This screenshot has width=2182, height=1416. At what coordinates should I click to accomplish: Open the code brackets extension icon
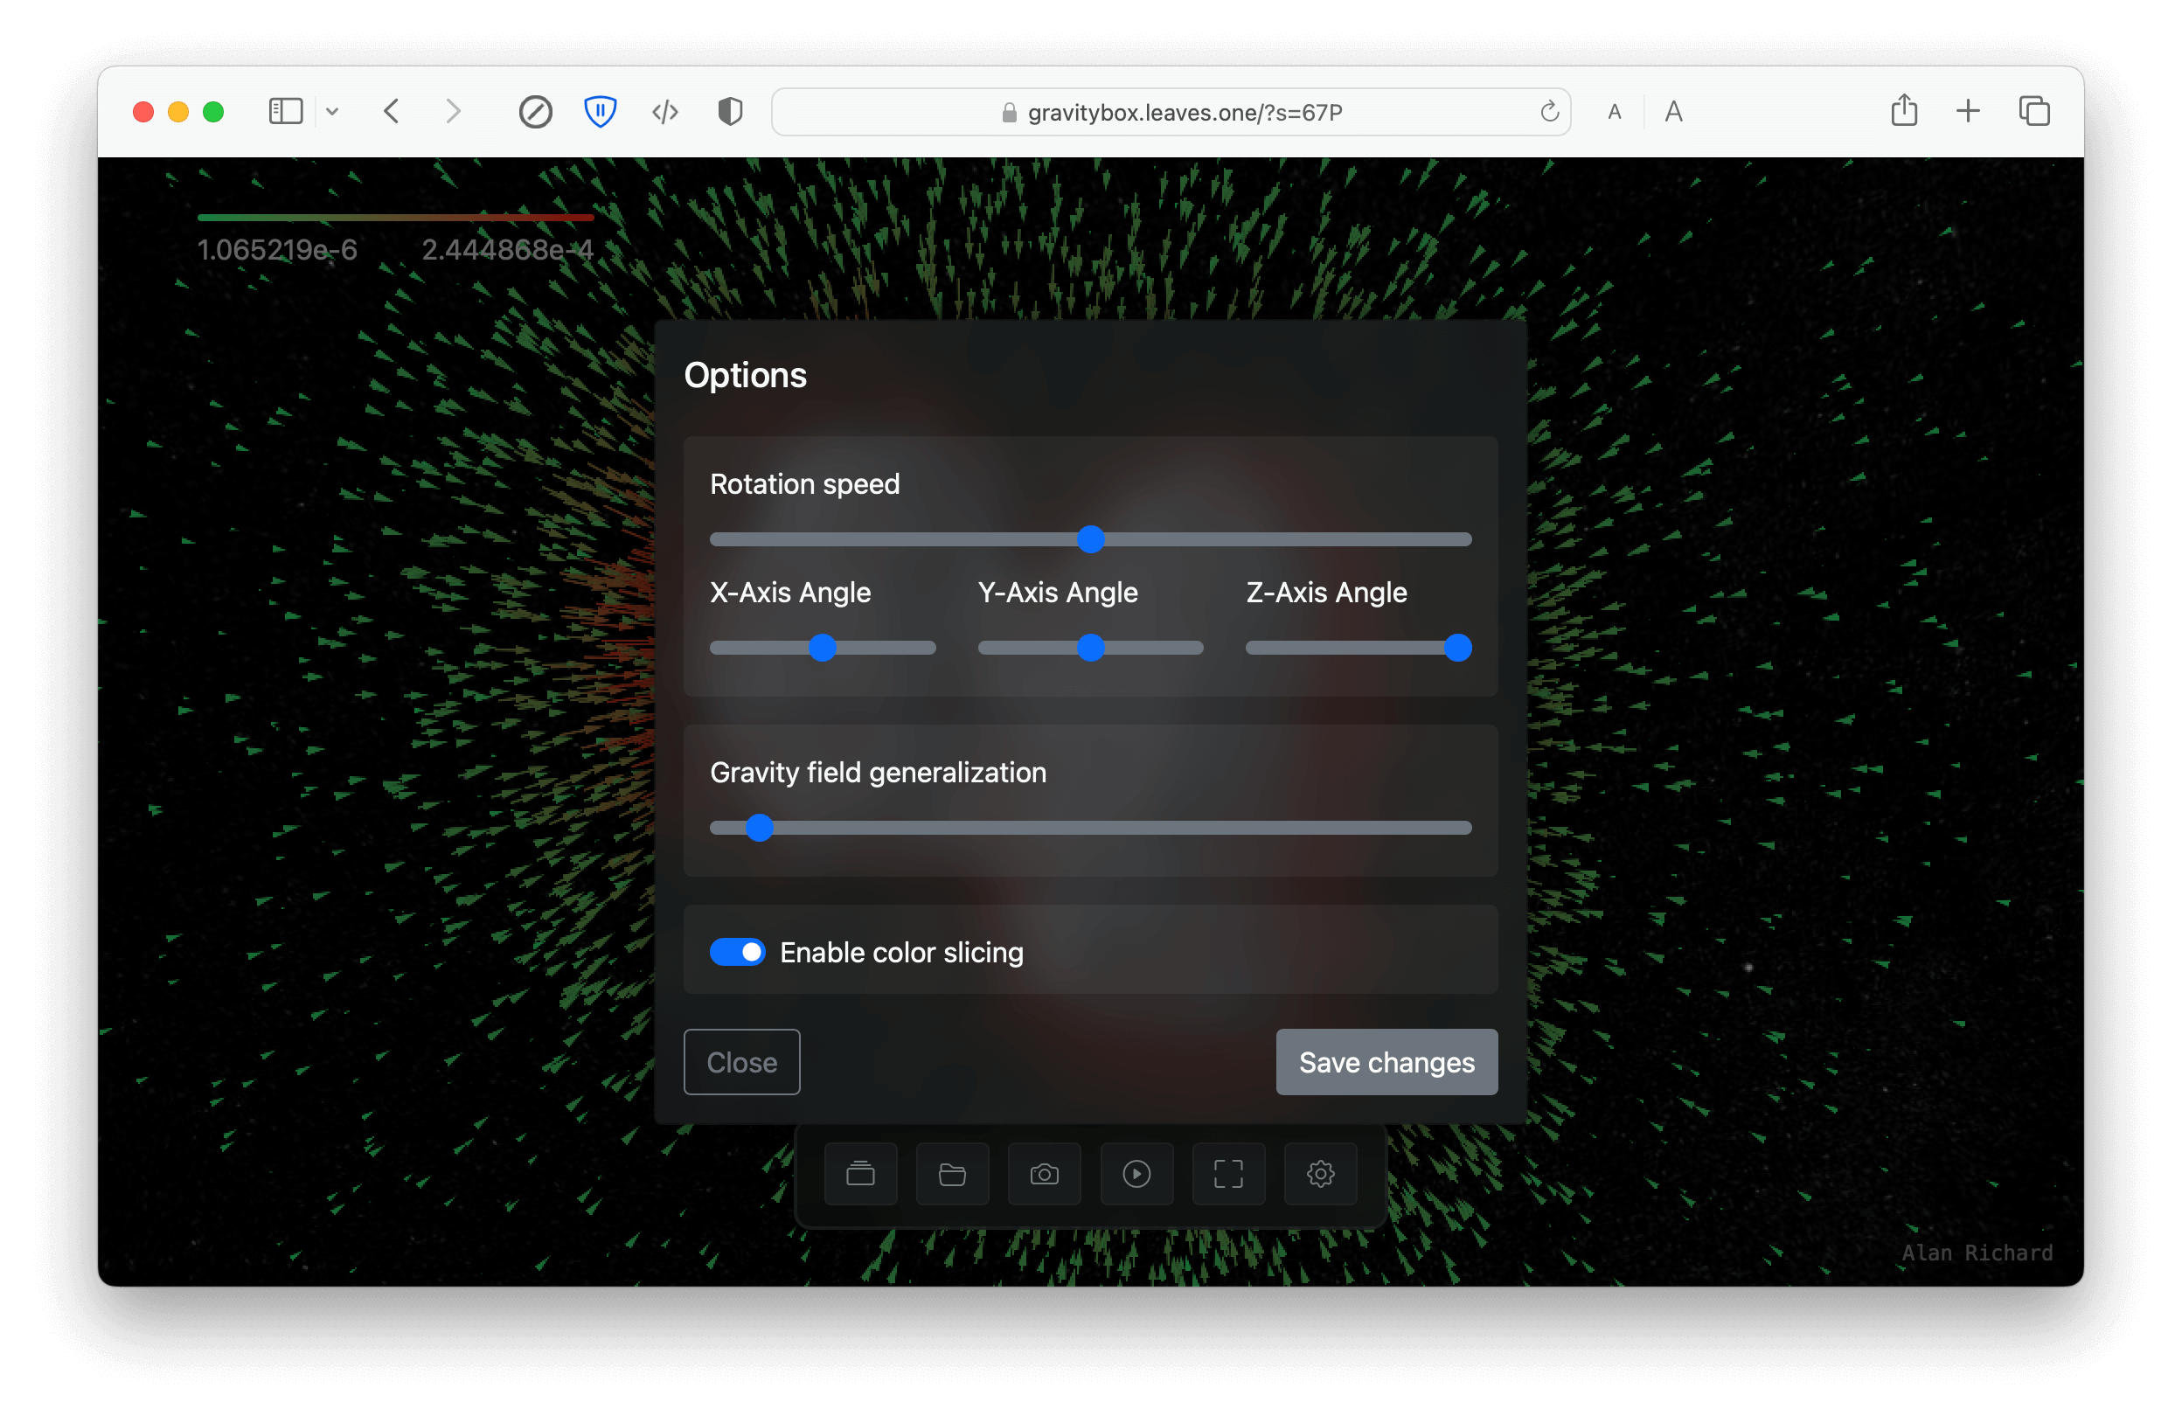pos(664,112)
